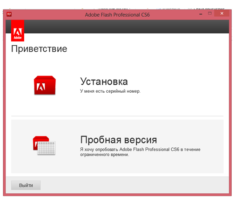Image resolution: width=235 pixels, height=219 pixels.
Task: Click the small Adobe icon in title bar
Action: [9, 14]
